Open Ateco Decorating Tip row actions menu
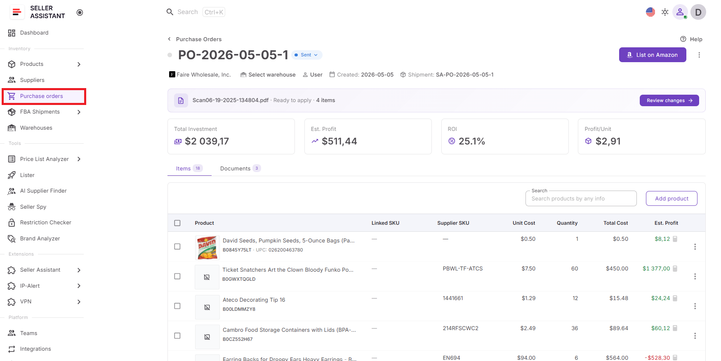Screen dimensions: 721x361 click(695, 306)
